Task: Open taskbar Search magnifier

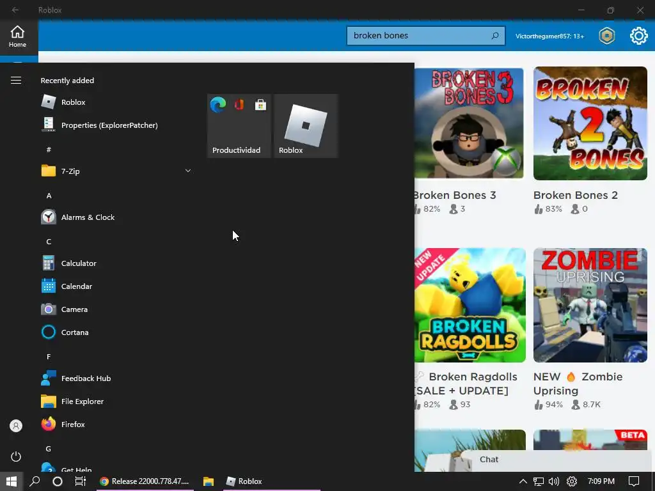Action: coord(35,481)
